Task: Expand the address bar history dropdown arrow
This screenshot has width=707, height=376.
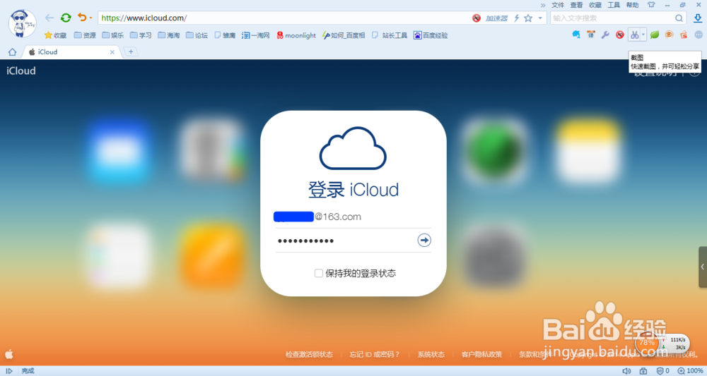Action: click(540, 18)
